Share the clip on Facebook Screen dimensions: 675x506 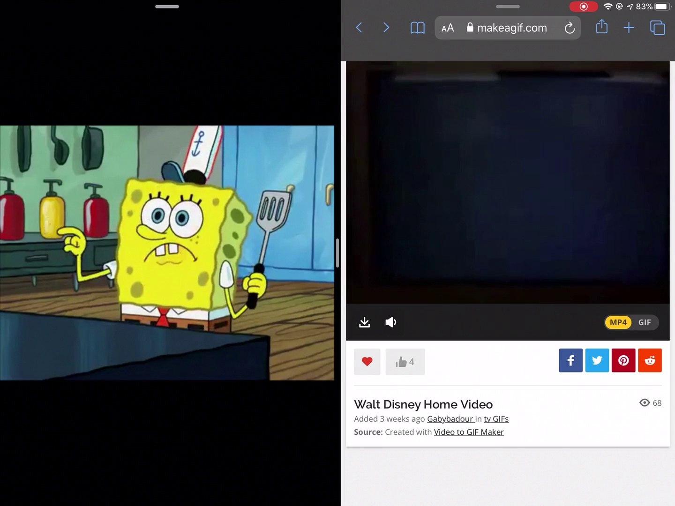570,360
